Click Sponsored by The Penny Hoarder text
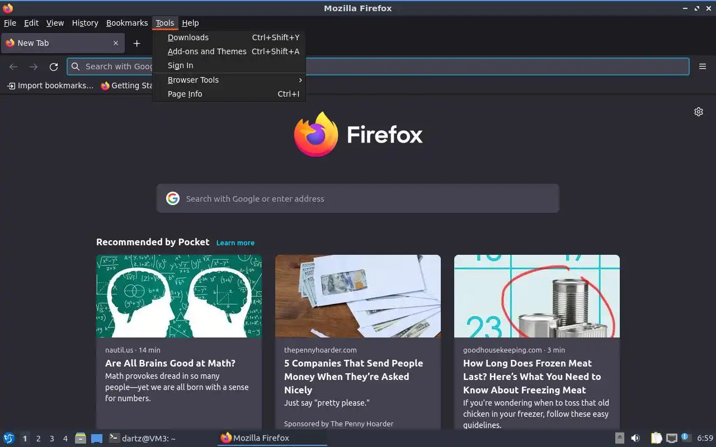716x447 pixels. pos(338,424)
